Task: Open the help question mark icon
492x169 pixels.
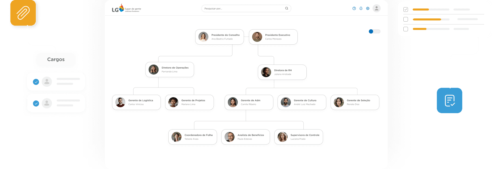Action: (x=354, y=8)
